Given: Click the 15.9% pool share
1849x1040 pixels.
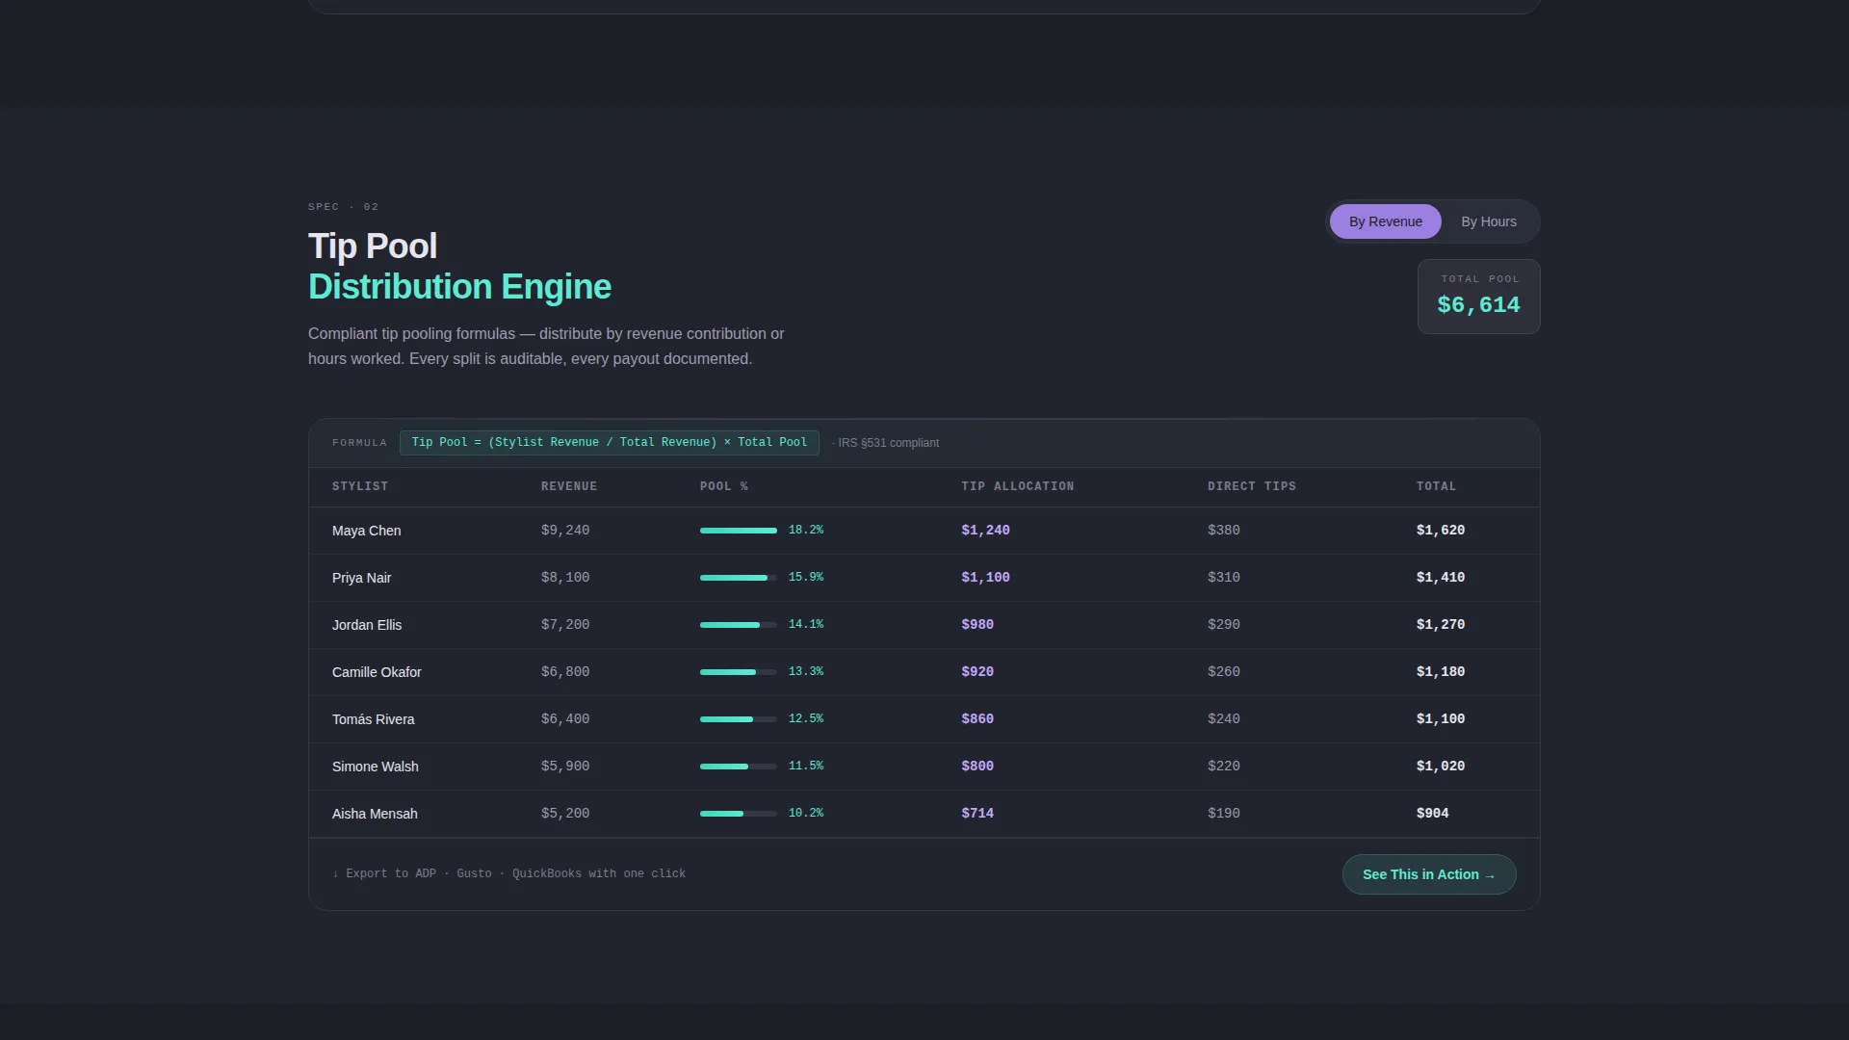Looking at the screenshot, I should (806, 578).
